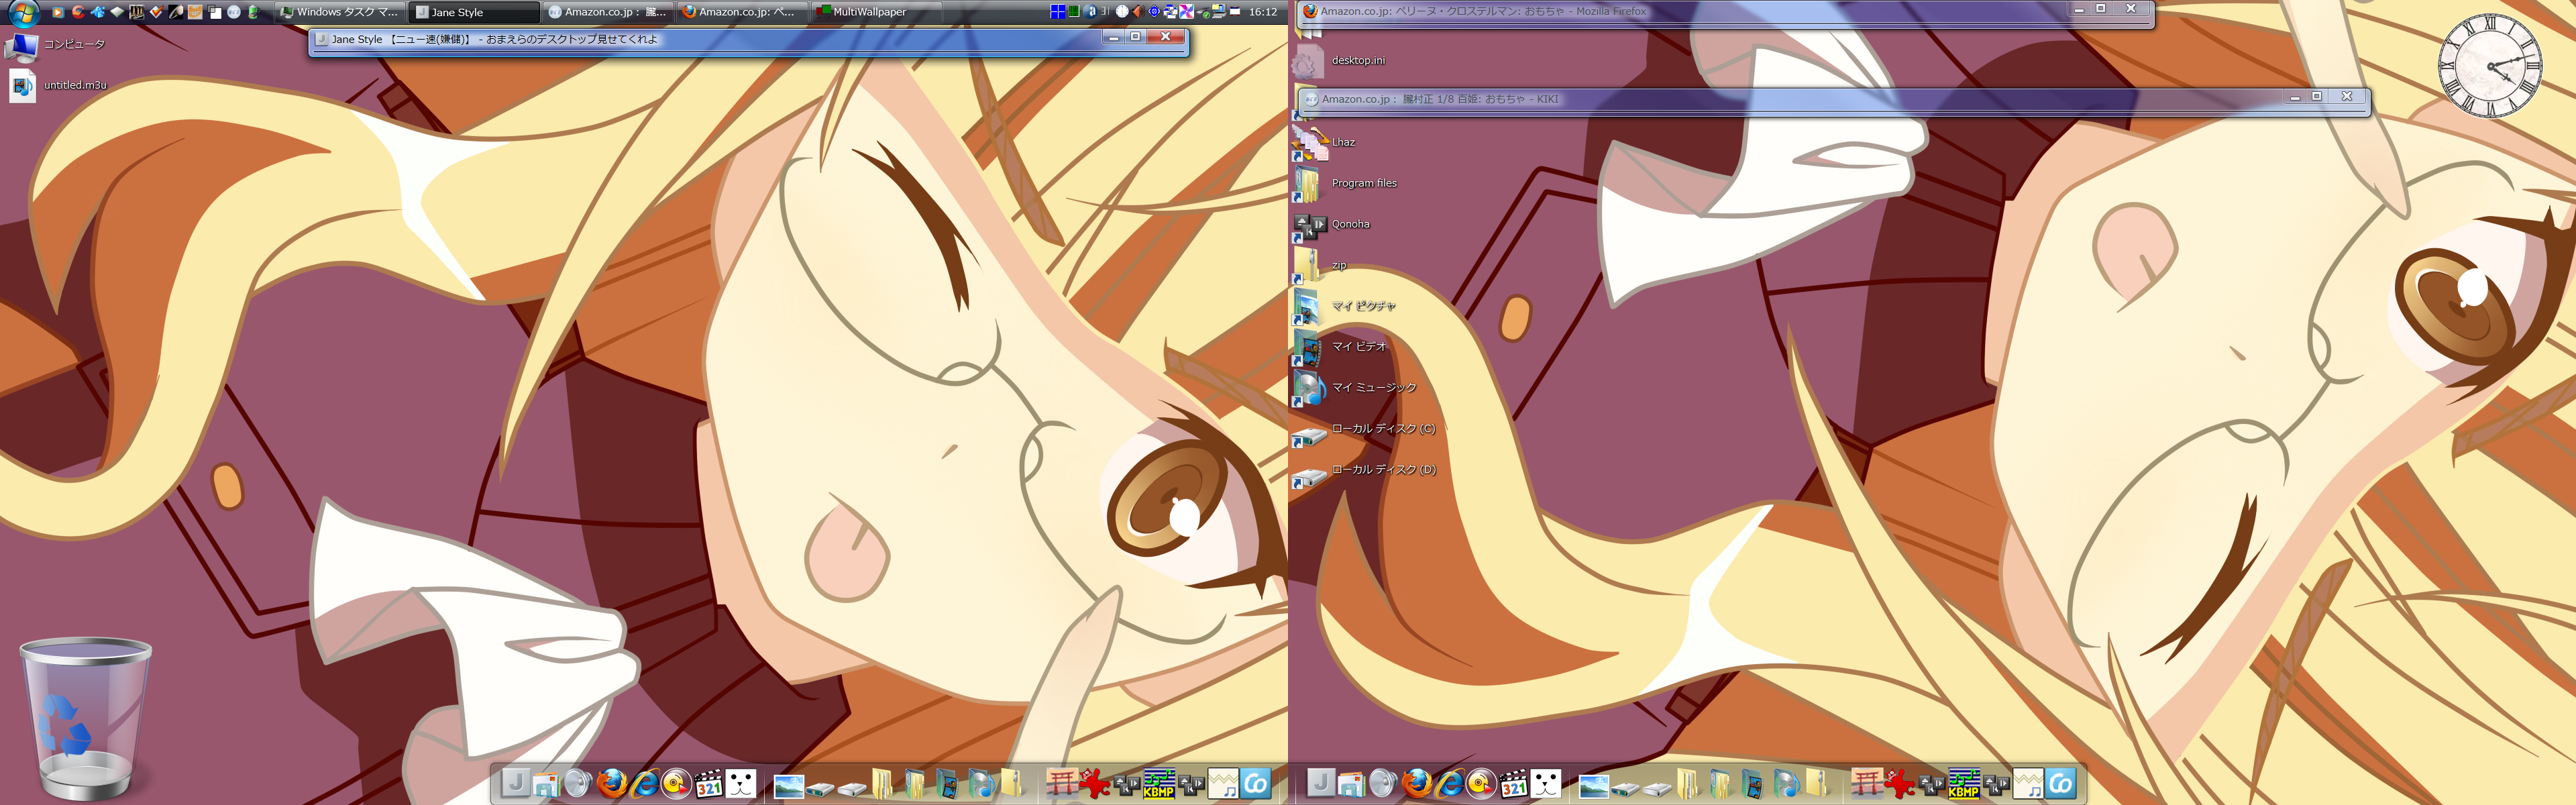Image resolution: width=2576 pixels, height=805 pixels.
Task: Switch to Jane Style taskbar button
Action: pos(473,12)
